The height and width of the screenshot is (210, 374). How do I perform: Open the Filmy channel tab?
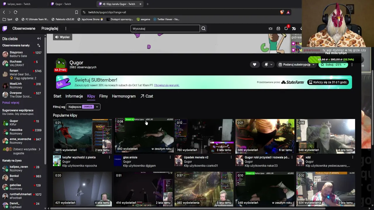[103, 96]
